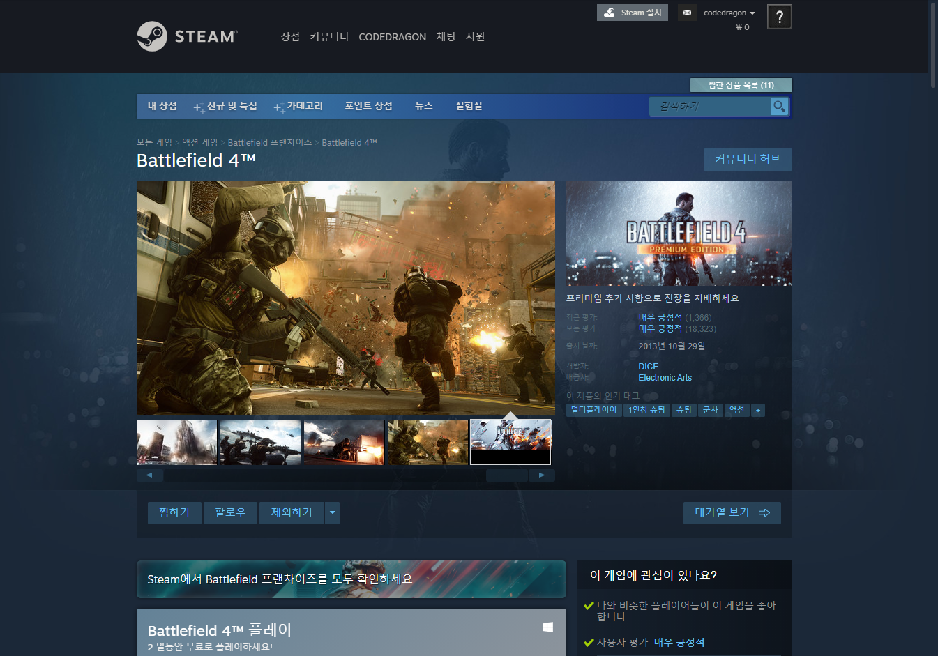Open the 상점 top menu
The image size is (938, 656).
tap(290, 36)
